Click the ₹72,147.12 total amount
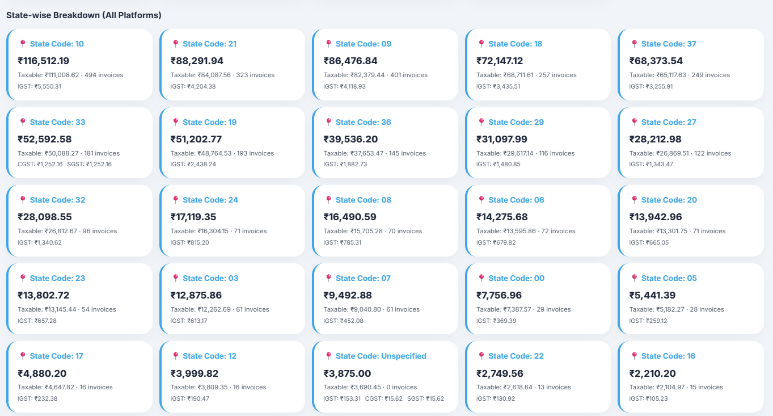The width and height of the screenshot is (773, 416). click(x=500, y=61)
